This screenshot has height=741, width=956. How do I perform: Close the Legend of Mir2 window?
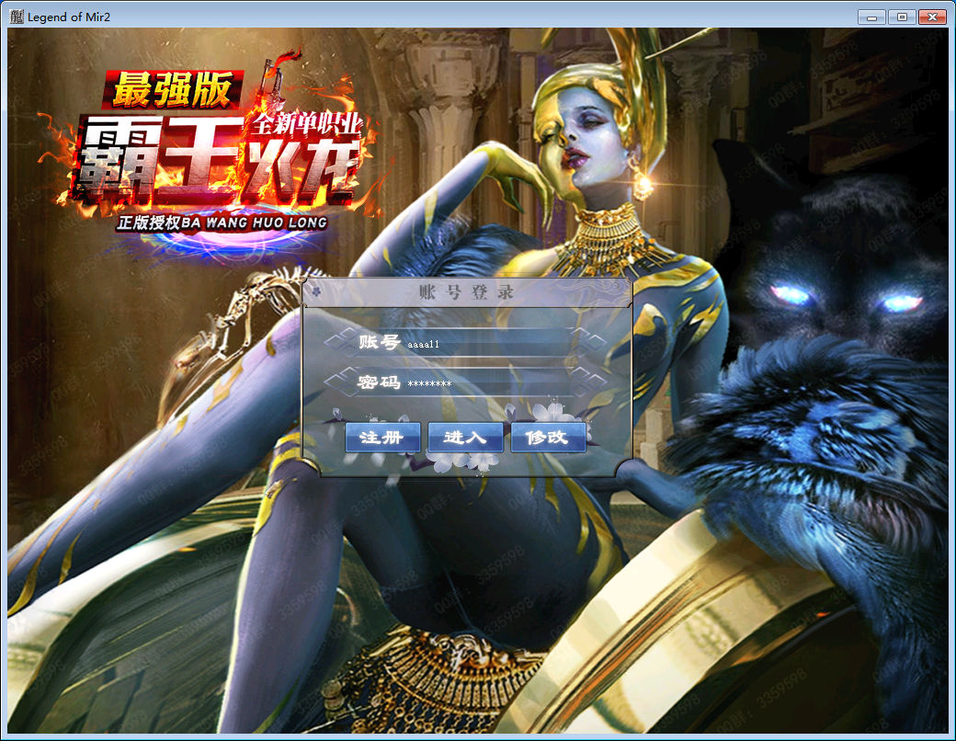[x=931, y=17]
